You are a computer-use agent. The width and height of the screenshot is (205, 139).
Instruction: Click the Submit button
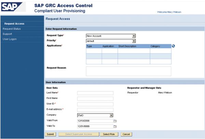pos(51,134)
